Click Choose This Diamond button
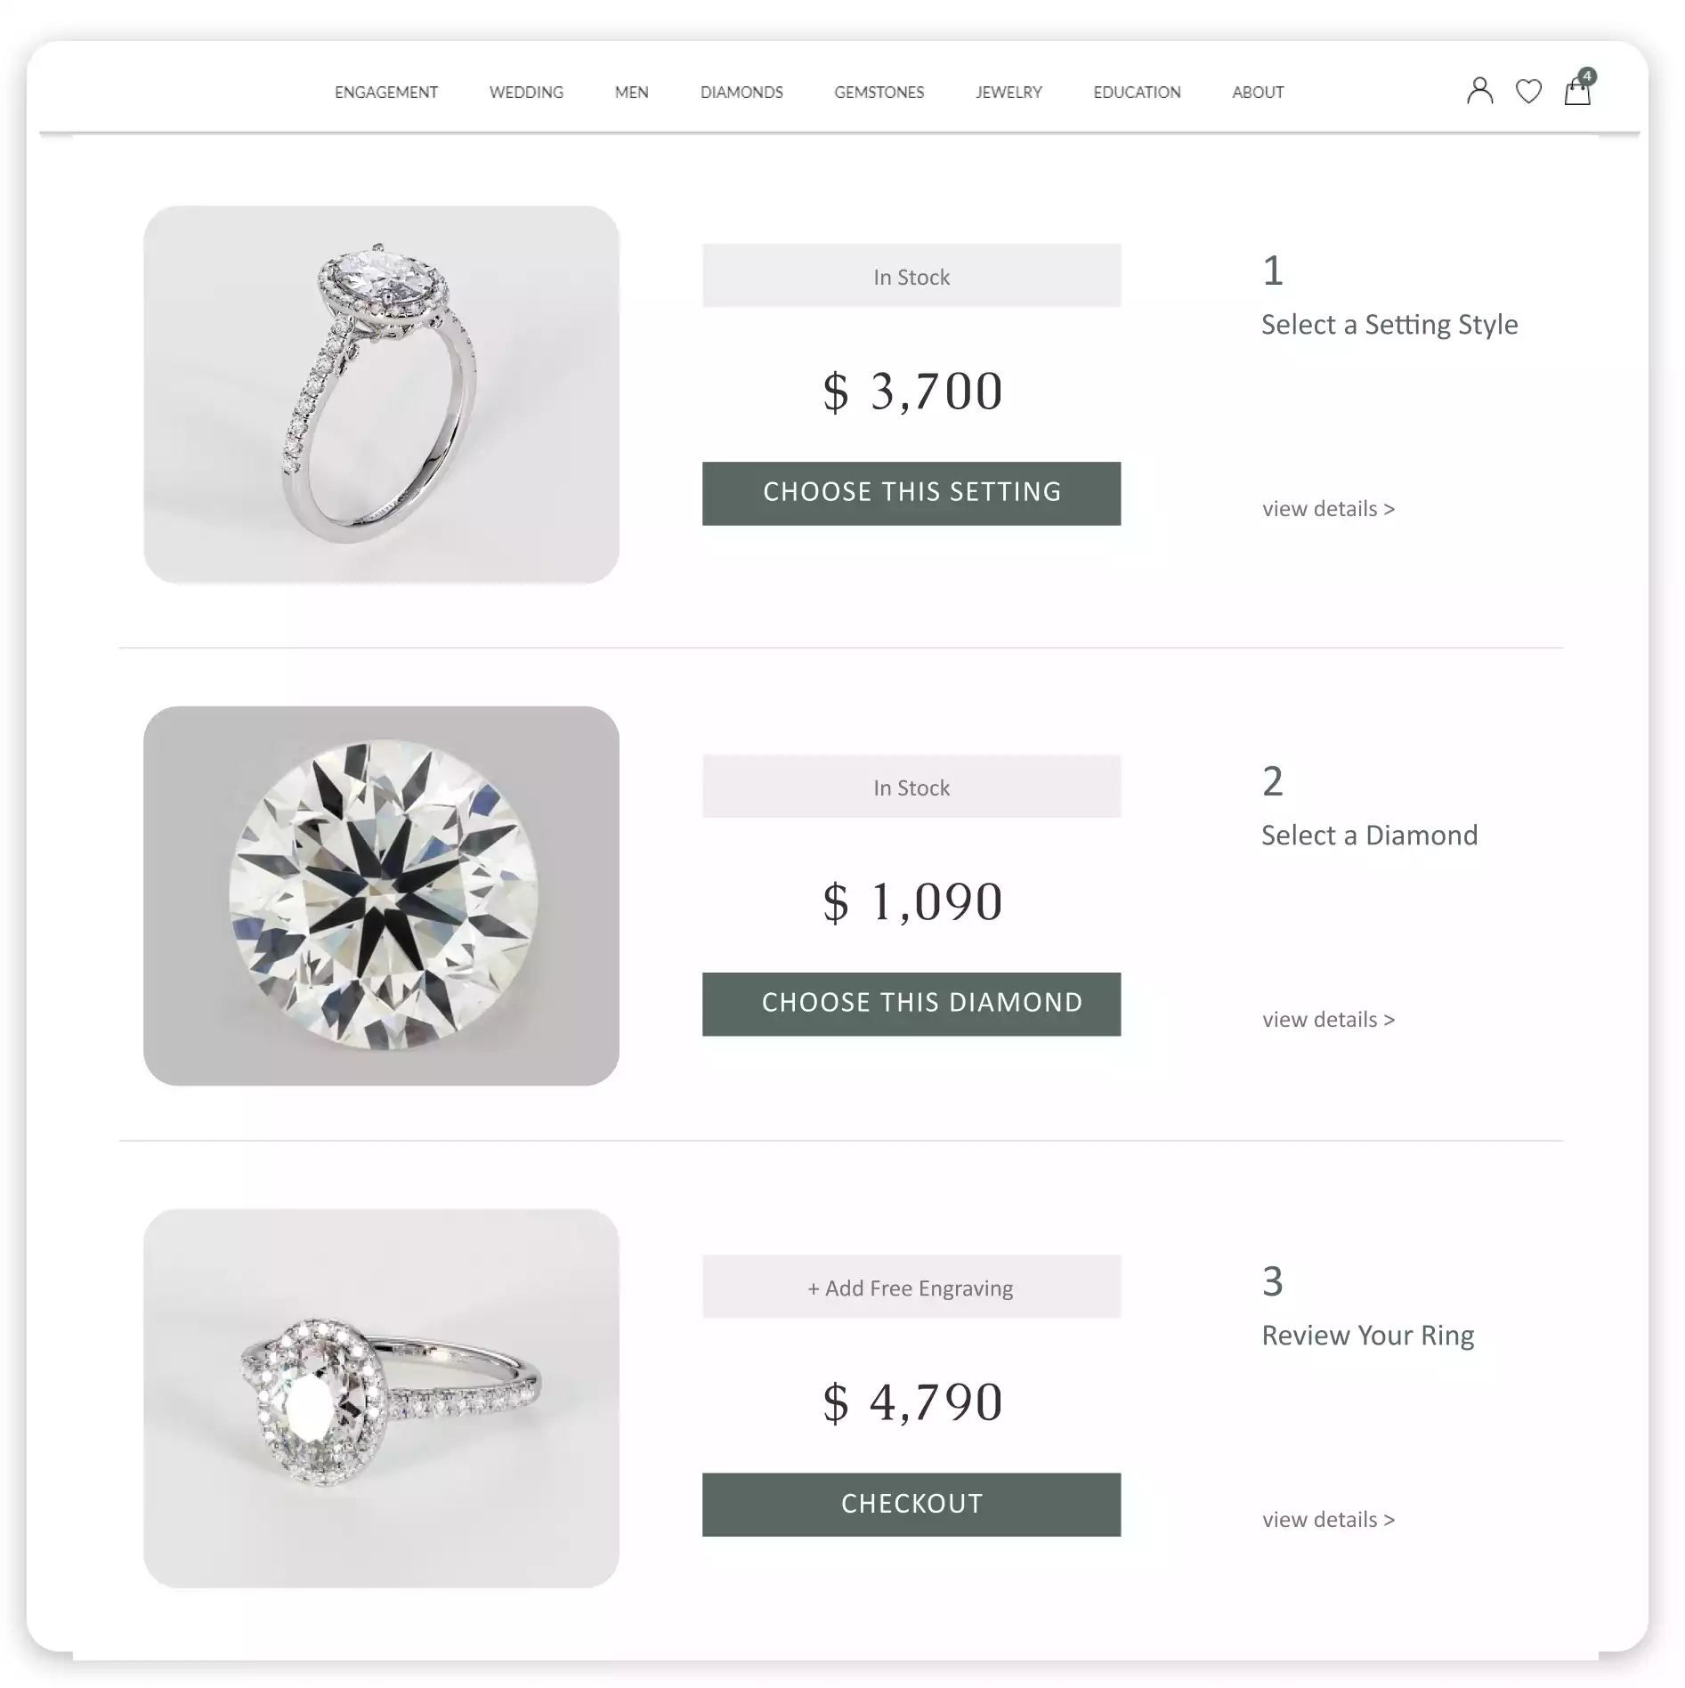 (x=911, y=1004)
